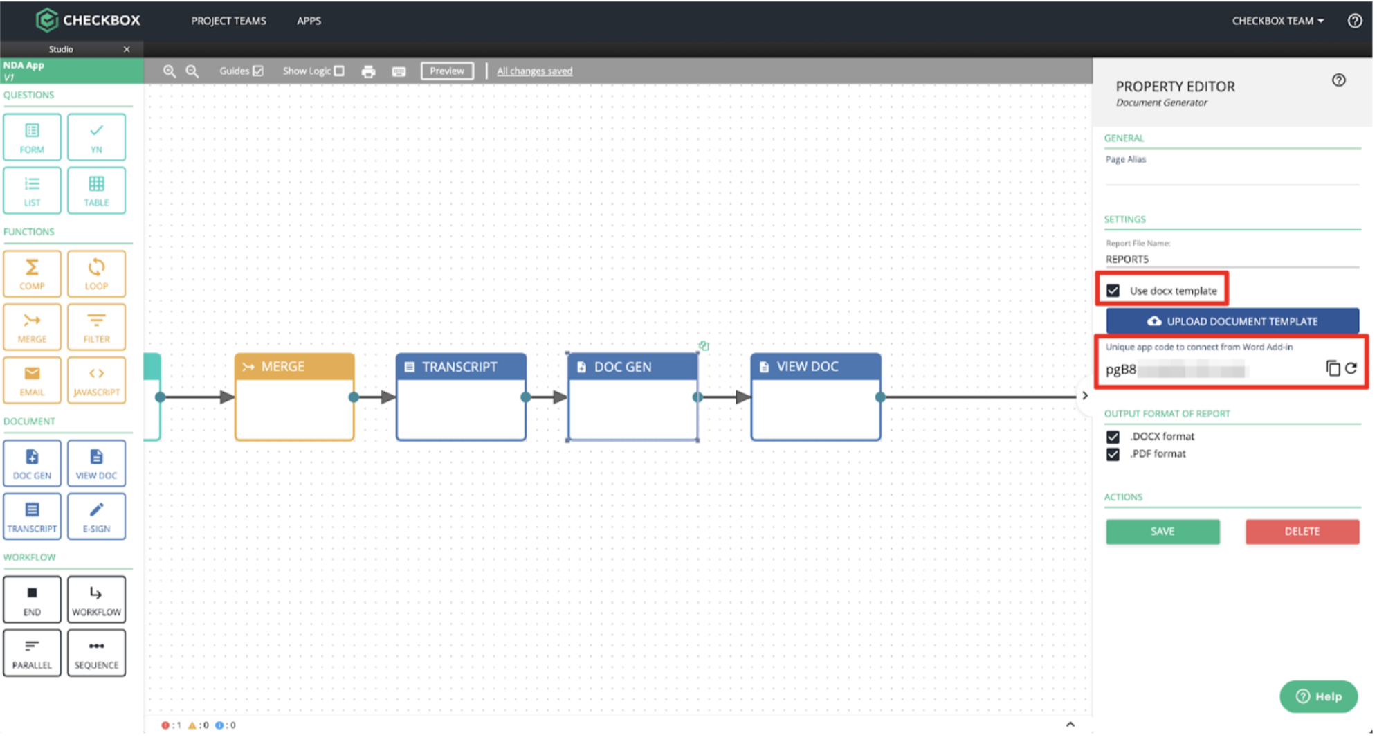1377x742 pixels.
Task: Open the APPS menu
Action: tap(309, 21)
